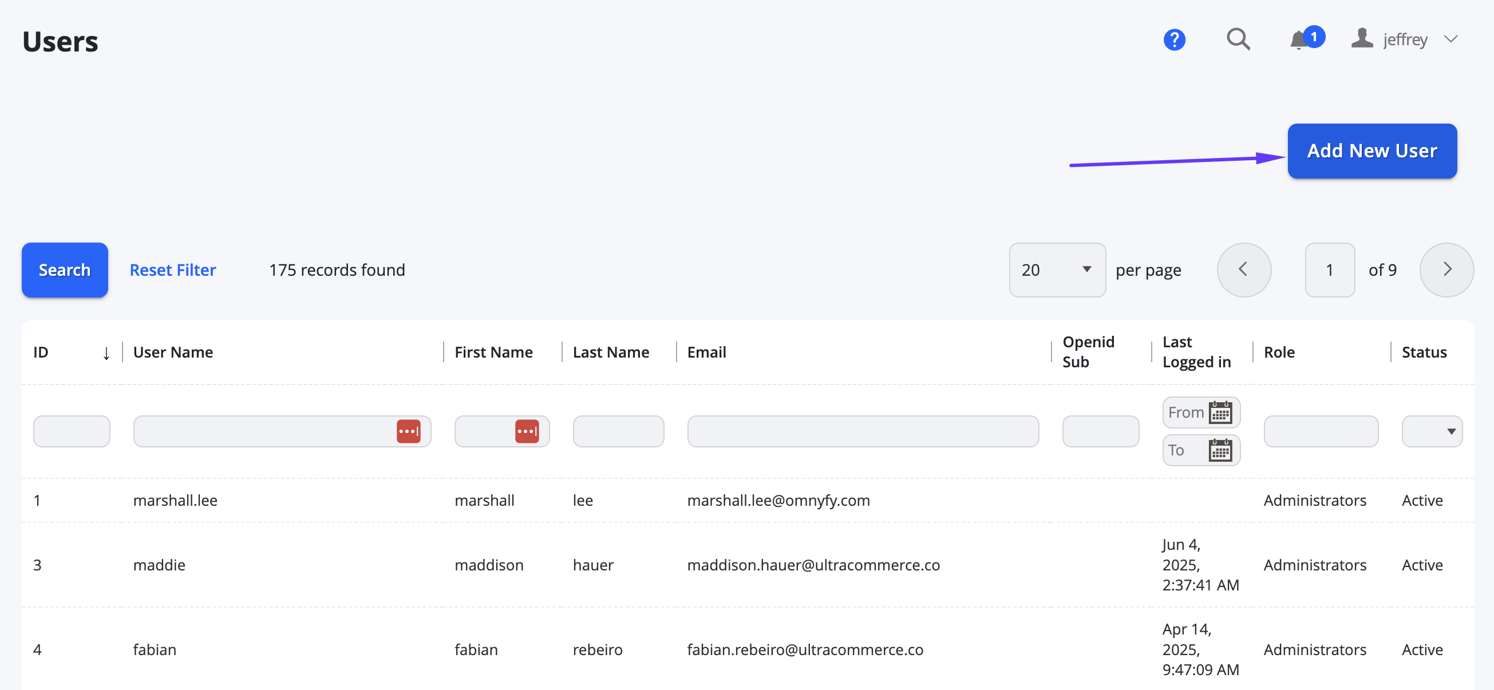
Task: Click the Add New User button
Action: coord(1372,150)
